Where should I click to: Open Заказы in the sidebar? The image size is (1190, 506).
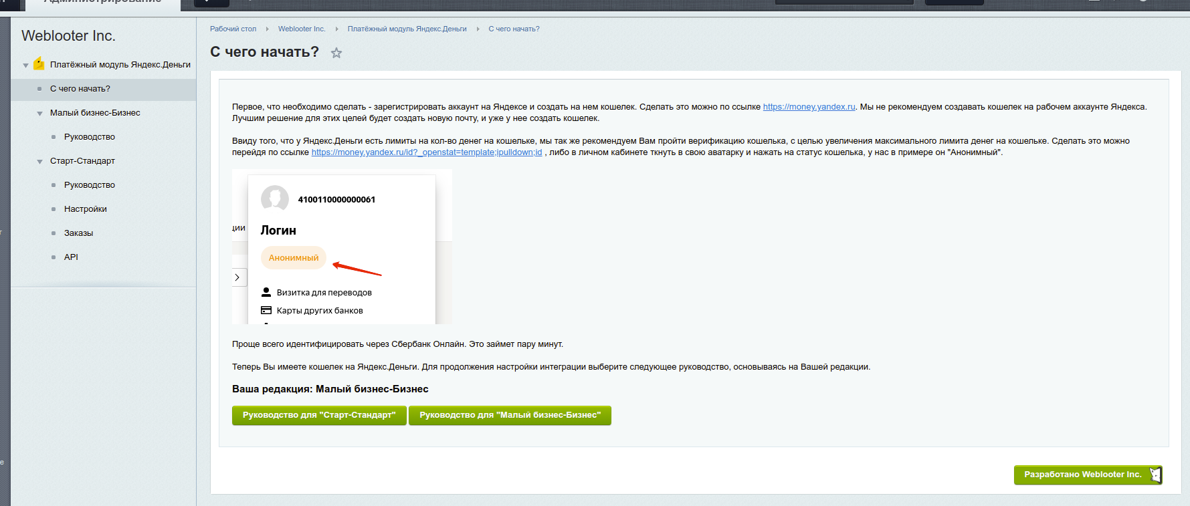(x=78, y=233)
